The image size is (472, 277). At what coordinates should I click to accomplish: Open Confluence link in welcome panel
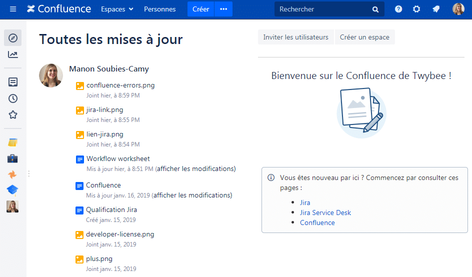[317, 222]
